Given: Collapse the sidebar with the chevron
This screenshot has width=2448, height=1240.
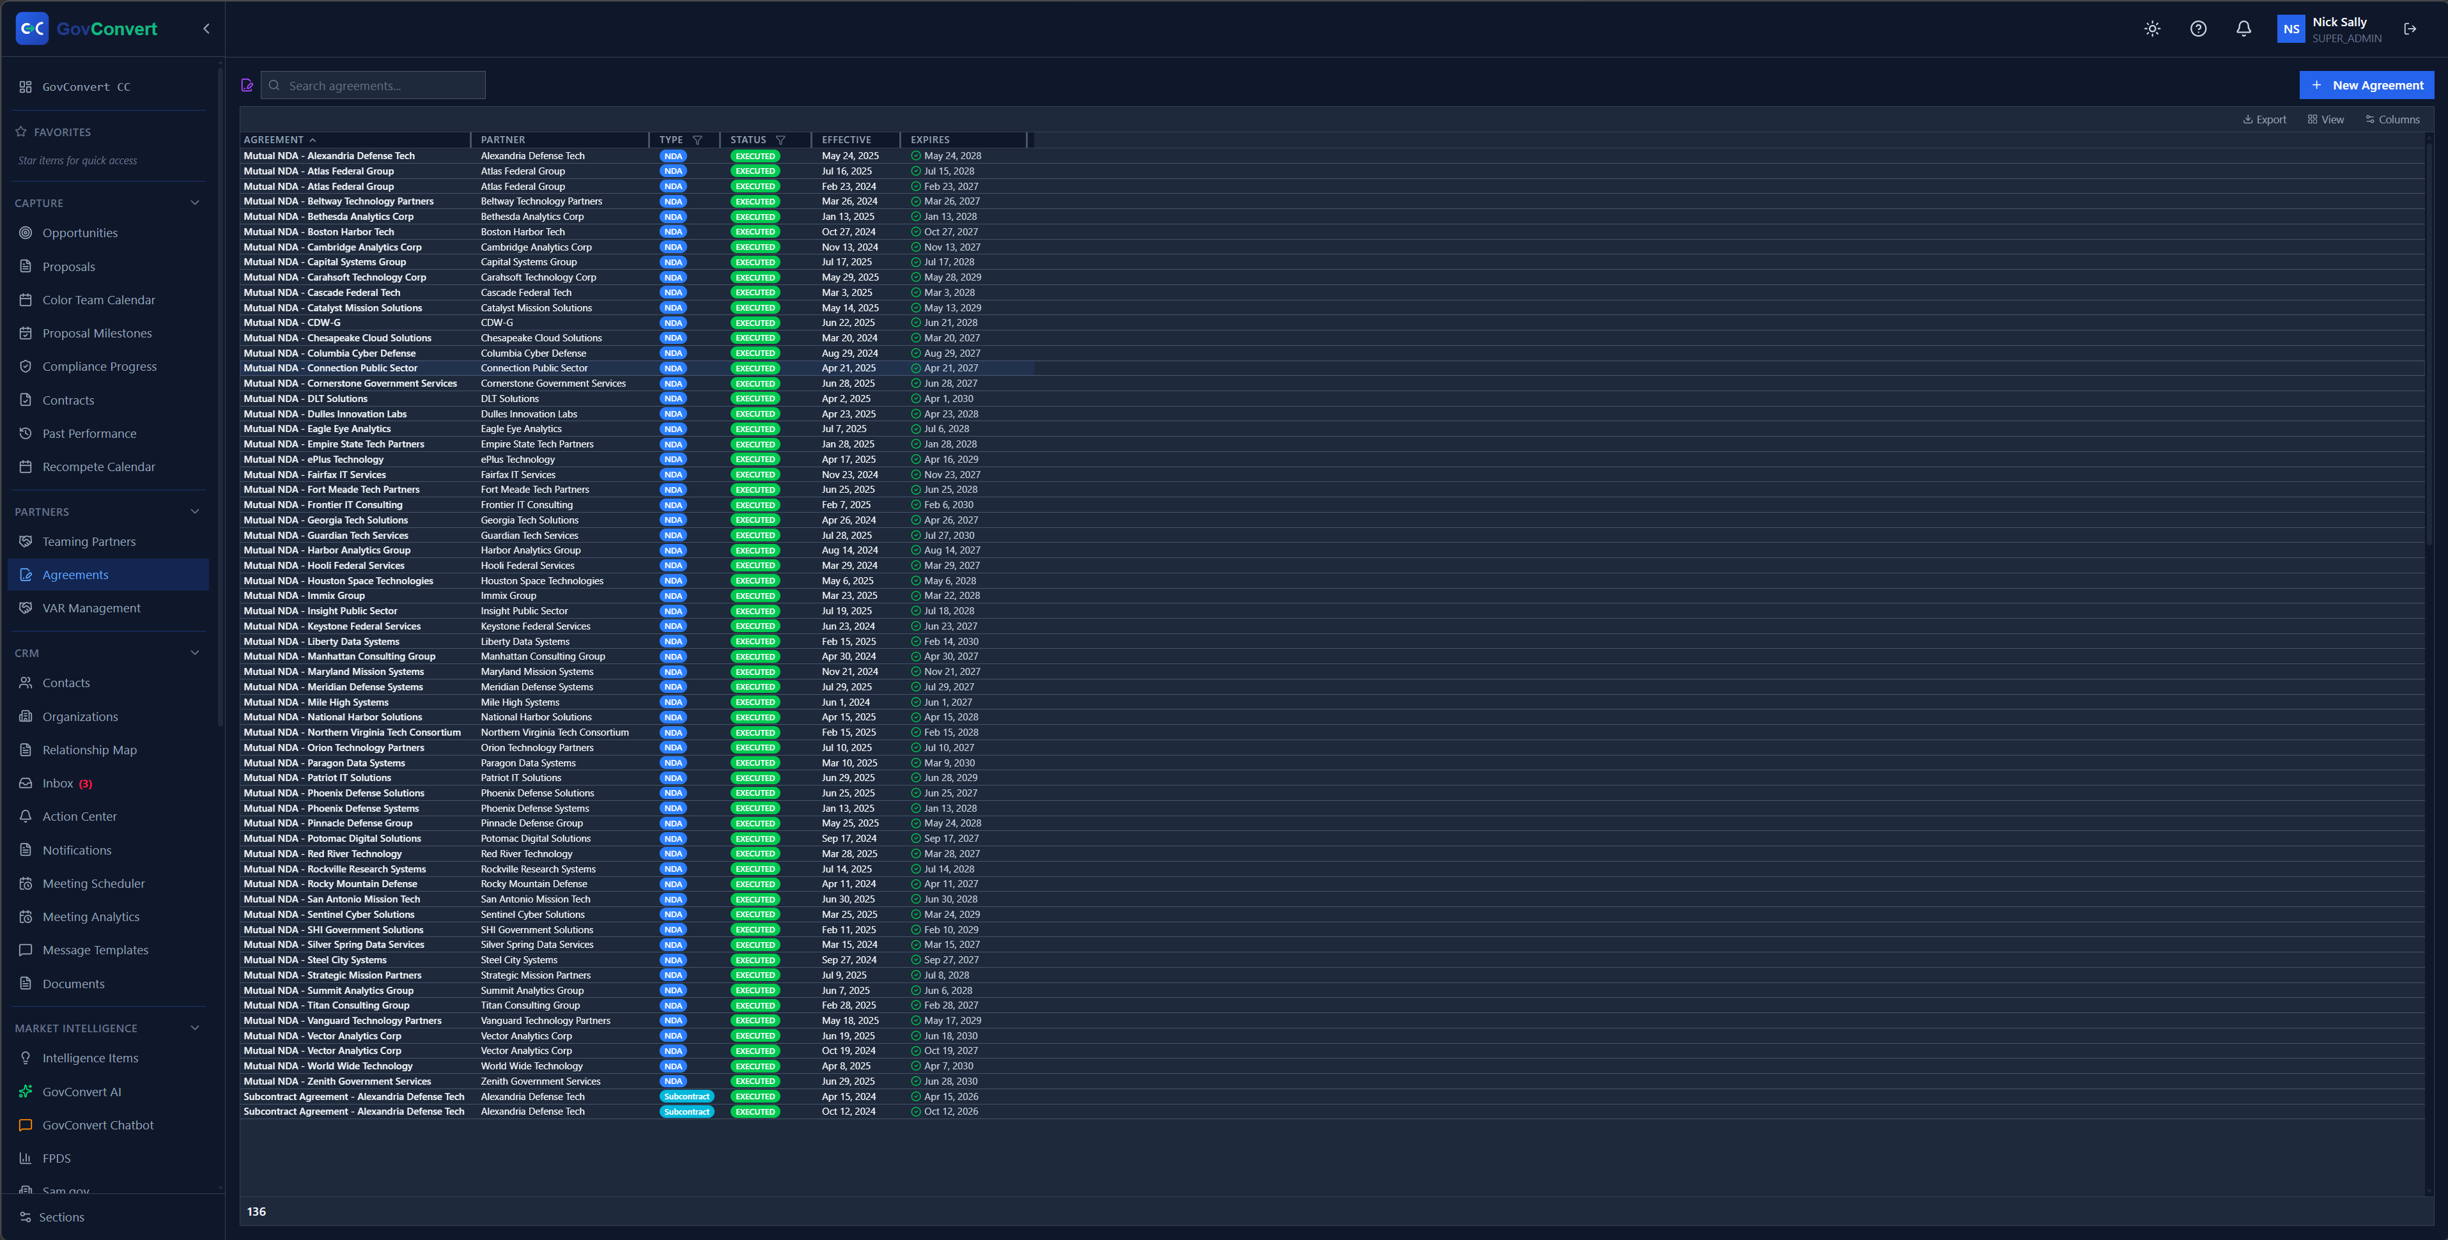Looking at the screenshot, I should tap(206, 29).
